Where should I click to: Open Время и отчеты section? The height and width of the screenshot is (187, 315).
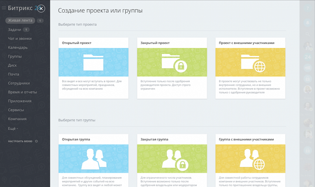click(22, 92)
